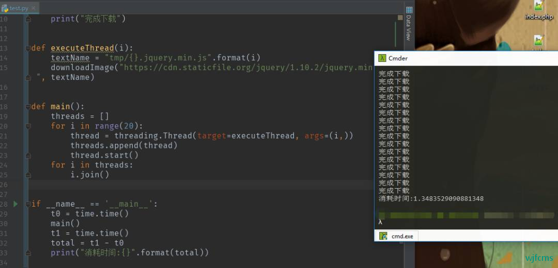Click the fold end marker beside thread.start()
The image size is (558, 268).
pyautogui.click(x=28, y=156)
